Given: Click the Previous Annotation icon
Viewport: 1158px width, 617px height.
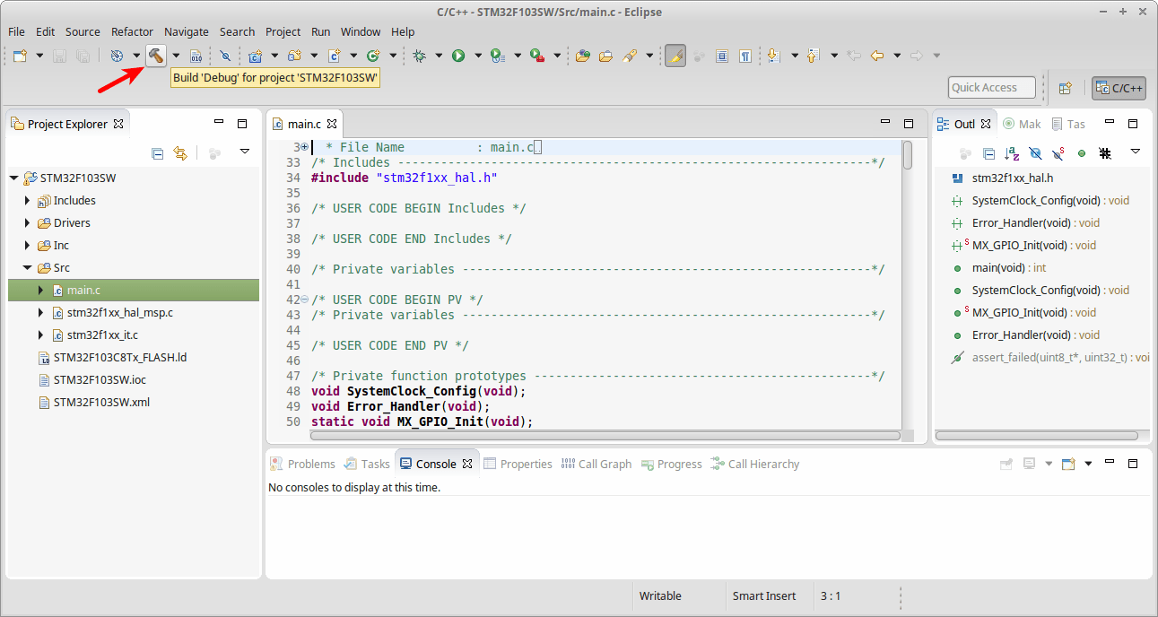Looking at the screenshot, I should [x=813, y=56].
